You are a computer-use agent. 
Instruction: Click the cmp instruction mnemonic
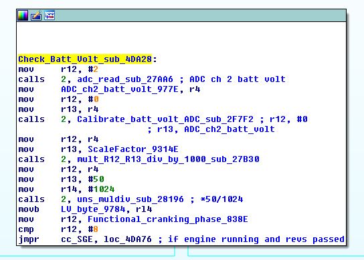(x=26, y=229)
